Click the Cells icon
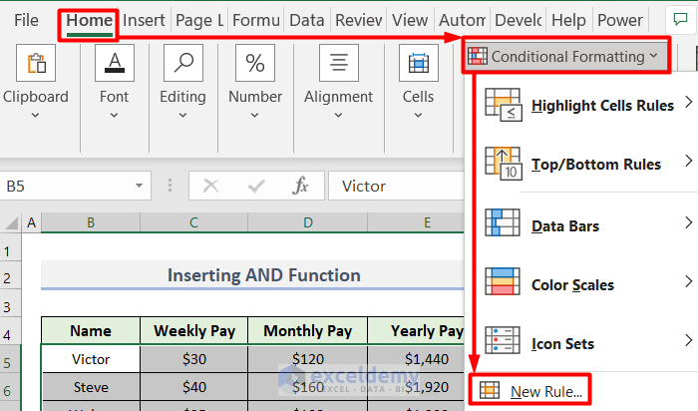This screenshot has height=411, width=698. click(x=419, y=63)
